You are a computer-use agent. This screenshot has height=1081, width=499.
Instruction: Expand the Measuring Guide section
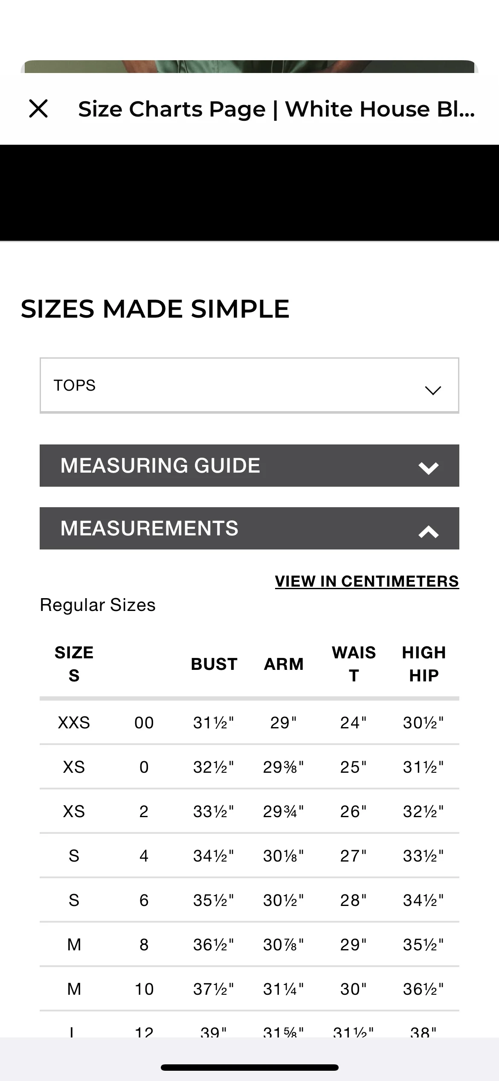point(249,465)
